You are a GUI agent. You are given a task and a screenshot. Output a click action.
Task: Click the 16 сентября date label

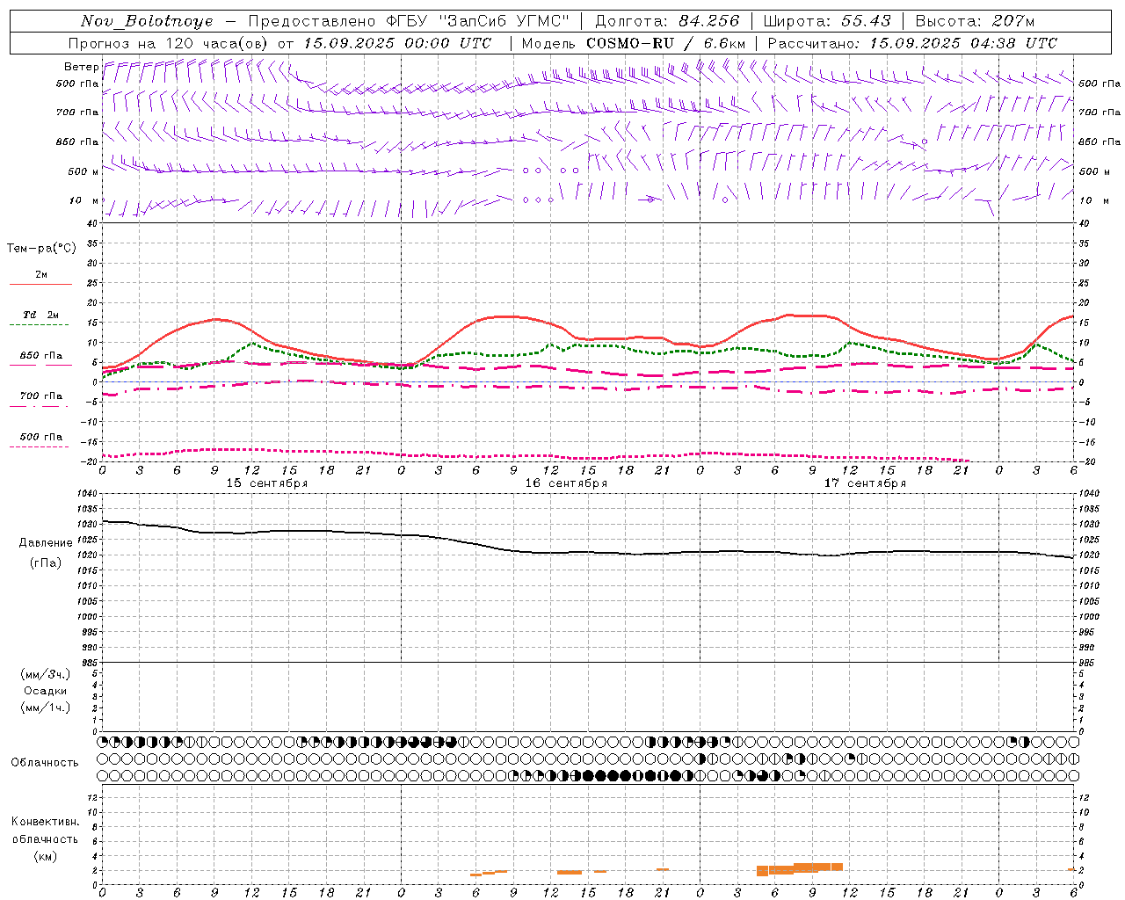(x=566, y=483)
